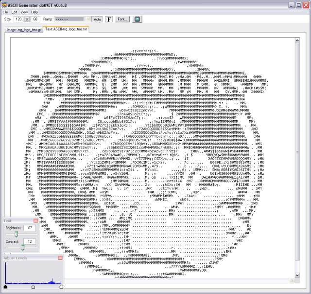Close the Text brightness panel
This screenshot has width=311, height=294.
35,220
